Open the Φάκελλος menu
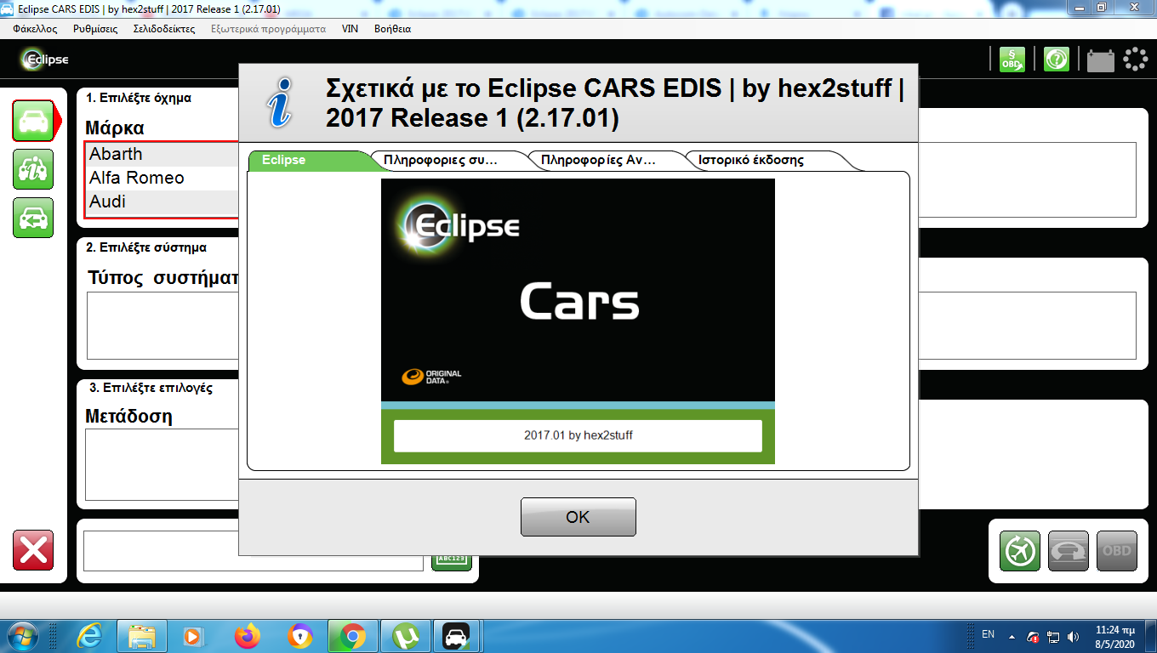The image size is (1157, 653). (x=36, y=28)
